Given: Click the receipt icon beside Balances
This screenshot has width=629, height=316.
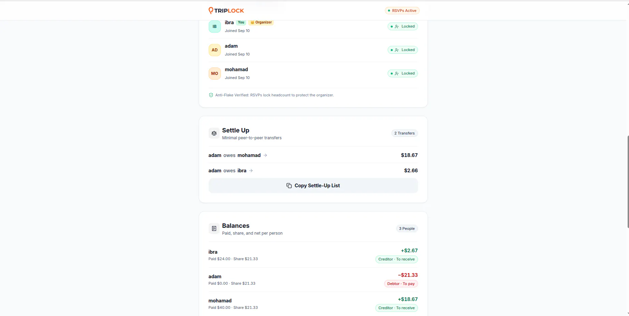Looking at the screenshot, I should tap(214, 229).
